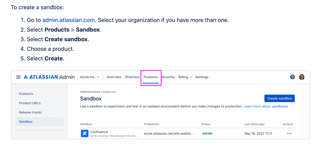This screenshot has height=146, width=323.
Task: Click the Status column header
Action: tap(206, 124)
